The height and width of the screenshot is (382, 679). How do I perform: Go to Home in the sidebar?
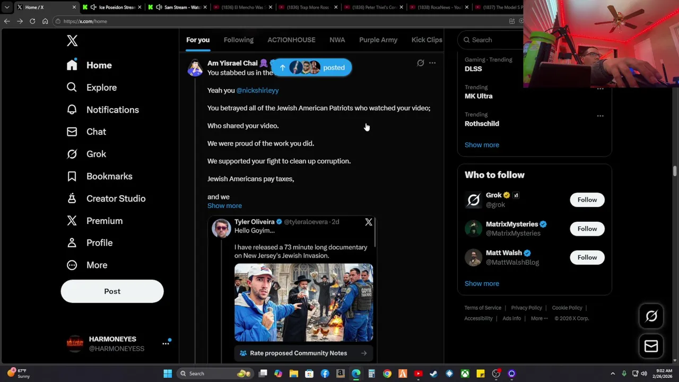click(x=89, y=65)
